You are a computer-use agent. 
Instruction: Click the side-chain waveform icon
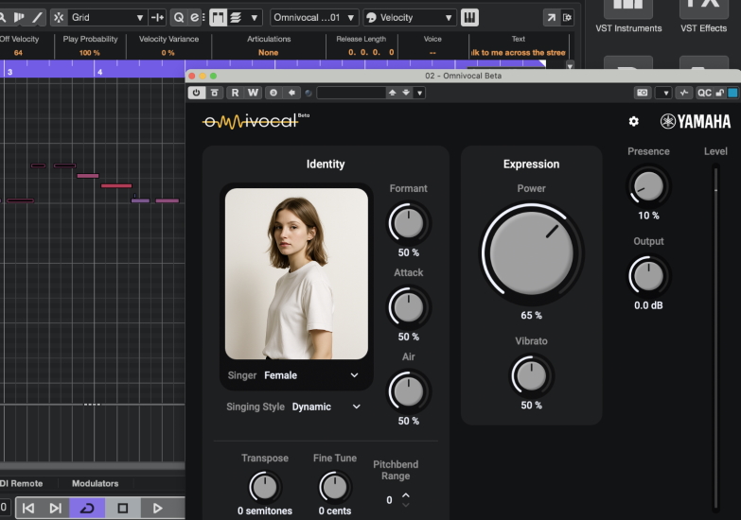pyautogui.click(x=684, y=93)
